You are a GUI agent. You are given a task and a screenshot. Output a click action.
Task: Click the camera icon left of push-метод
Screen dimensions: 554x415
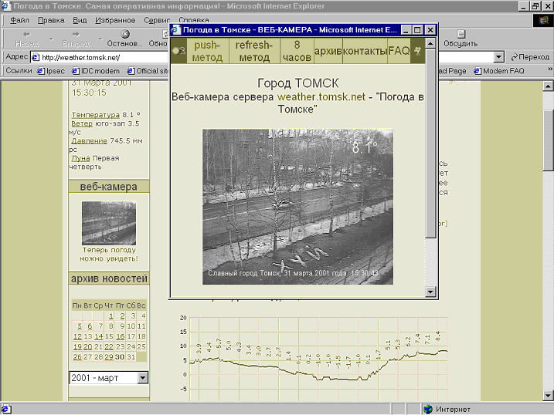(x=178, y=51)
